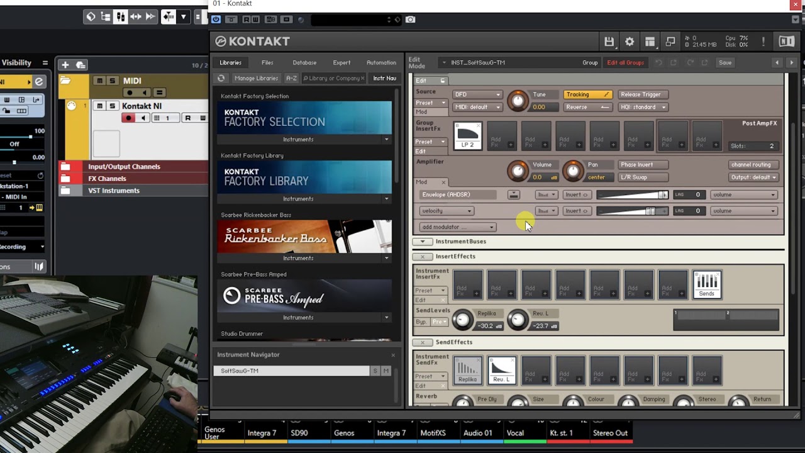Screen dimensions: 805x453
Task: Open Kontakt's save (floppy disk) menu
Action: point(609,42)
